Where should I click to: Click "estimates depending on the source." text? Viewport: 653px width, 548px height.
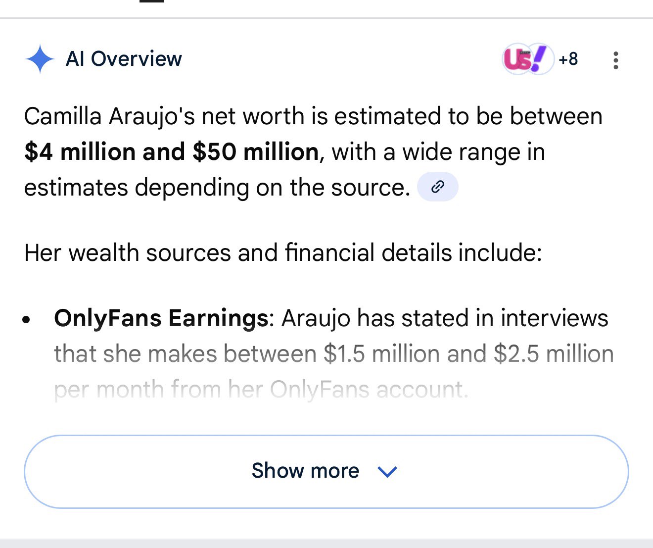(x=217, y=188)
